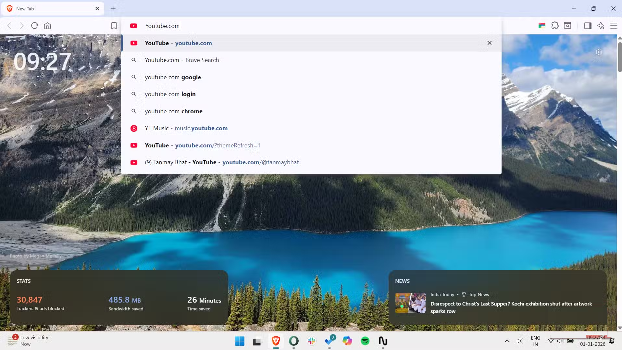
Task: Open the notification bell in system tray
Action: point(612,341)
